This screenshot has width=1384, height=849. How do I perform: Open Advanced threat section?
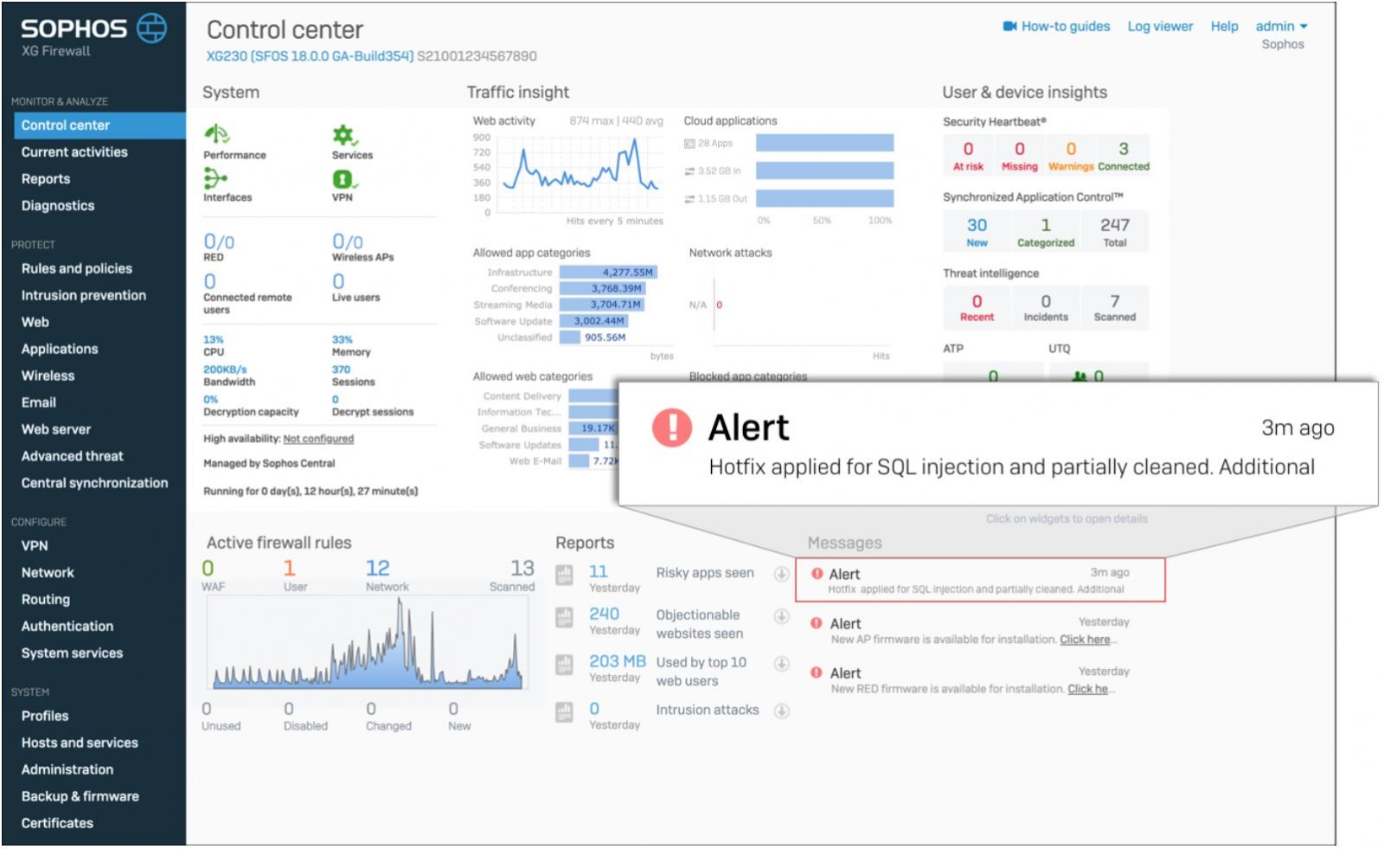(x=73, y=456)
